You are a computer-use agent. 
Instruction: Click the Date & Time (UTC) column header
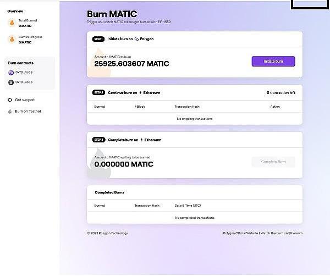[188, 206]
